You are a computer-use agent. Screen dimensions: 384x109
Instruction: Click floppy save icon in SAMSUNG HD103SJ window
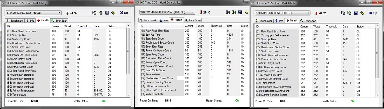click(356, 13)
